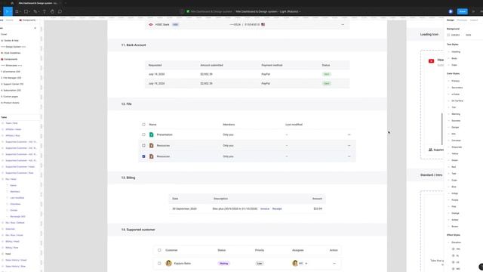Click Kaylynn Bator's avatar

click(168, 263)
